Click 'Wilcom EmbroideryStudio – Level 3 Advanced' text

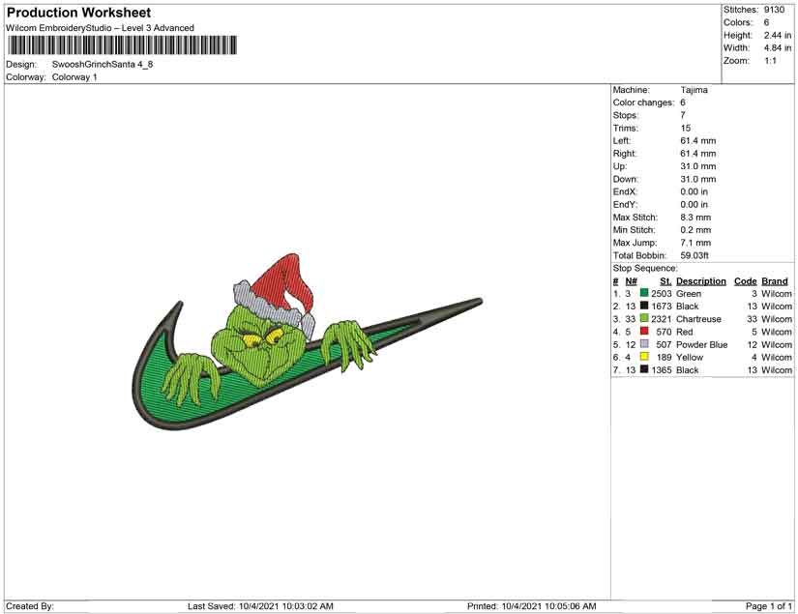point(100,28)
